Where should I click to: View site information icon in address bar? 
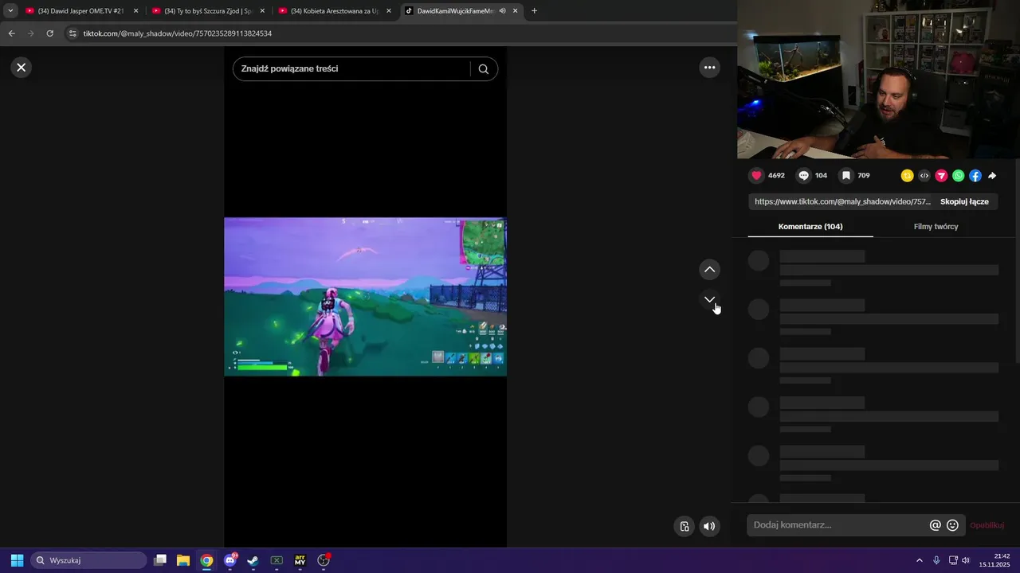click(x=73, y=33)
